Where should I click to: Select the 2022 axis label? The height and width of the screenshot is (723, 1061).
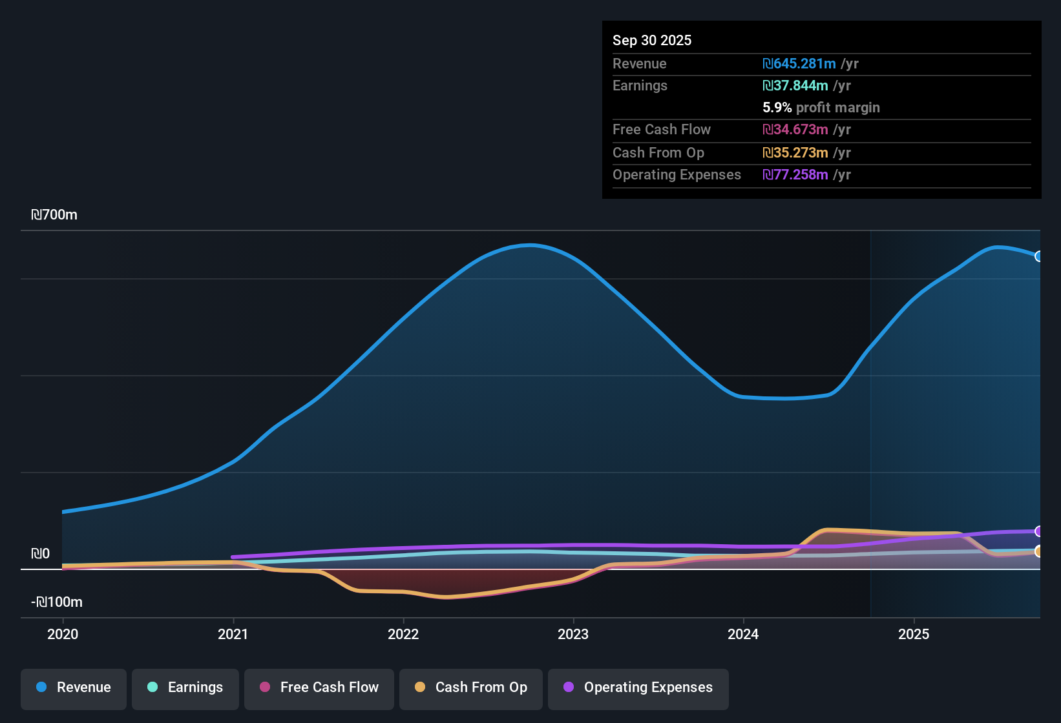403,634
